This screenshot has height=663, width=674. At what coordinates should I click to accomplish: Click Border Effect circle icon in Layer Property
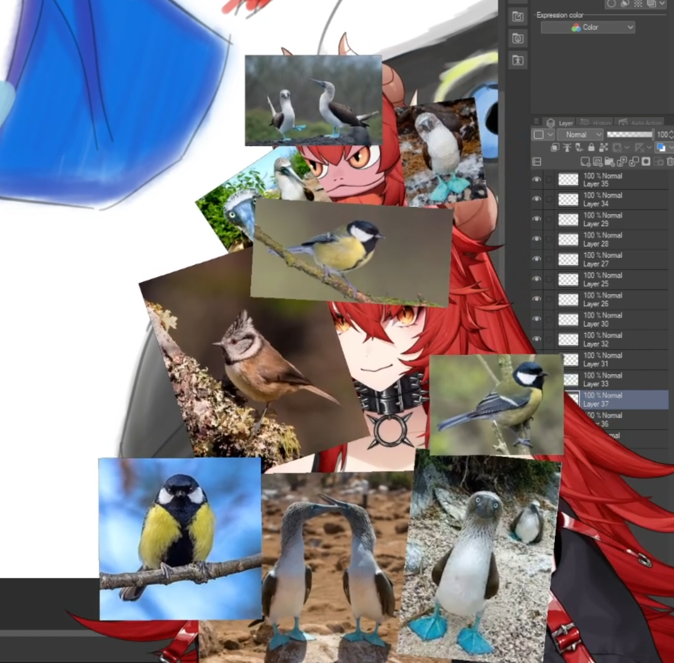pyautogui.click(x=611, y=4)
